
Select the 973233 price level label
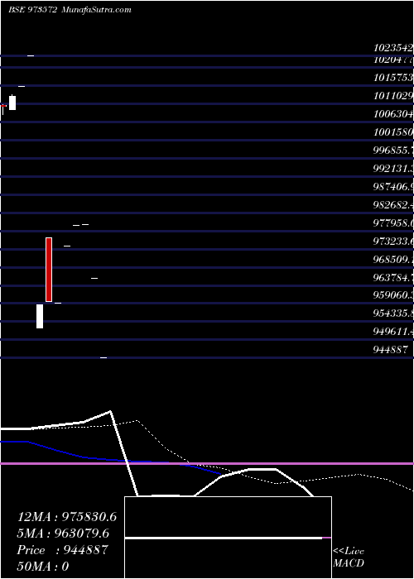[393, 242]
